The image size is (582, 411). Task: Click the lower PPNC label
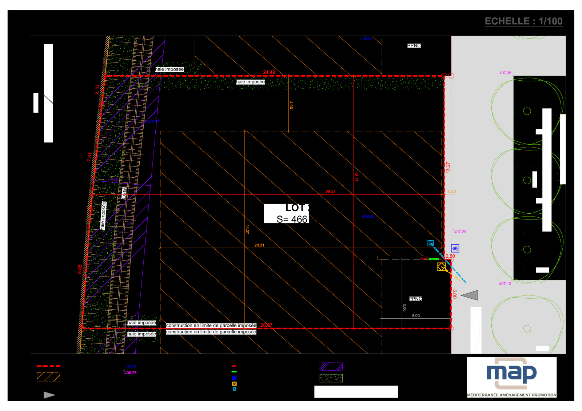415,299
